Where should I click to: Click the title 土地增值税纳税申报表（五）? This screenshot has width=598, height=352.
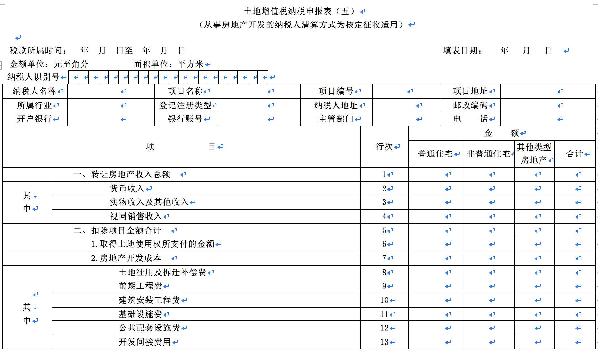pos(300,11)
